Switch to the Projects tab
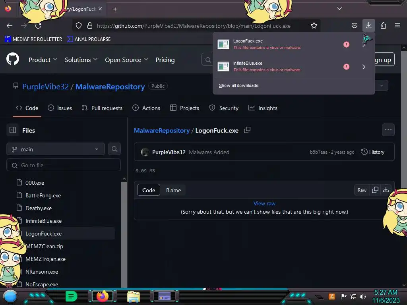The height and width of the screenshot is (305, 407). click(184, 108)
